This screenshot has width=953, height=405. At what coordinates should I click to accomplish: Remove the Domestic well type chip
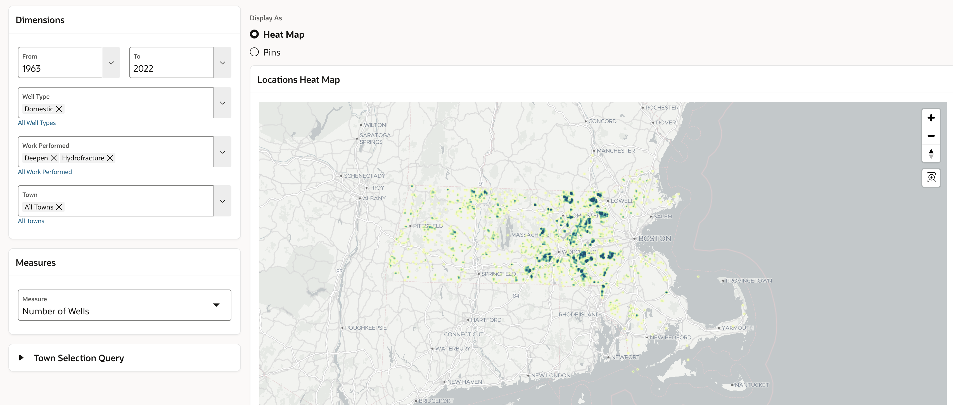click(59, 109)
